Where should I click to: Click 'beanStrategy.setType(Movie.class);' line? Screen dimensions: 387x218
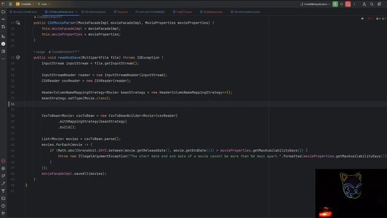(76, 98)
